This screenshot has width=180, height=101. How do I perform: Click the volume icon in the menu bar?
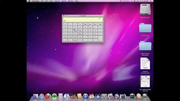click(134, 1)
